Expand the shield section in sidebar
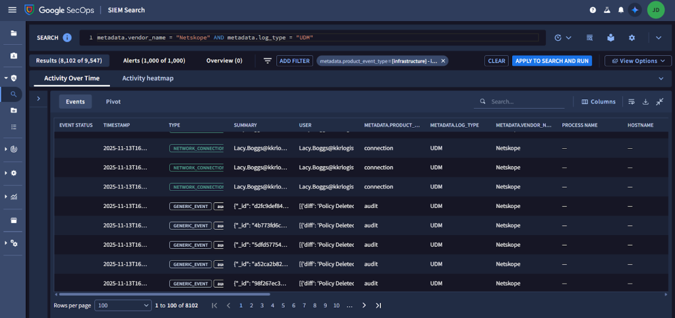The image size is (675, 318). (x=6, y=78)
